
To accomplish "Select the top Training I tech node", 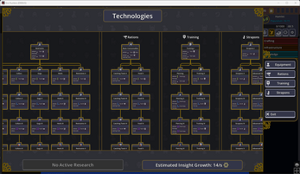I will click(x=190, y=52).
